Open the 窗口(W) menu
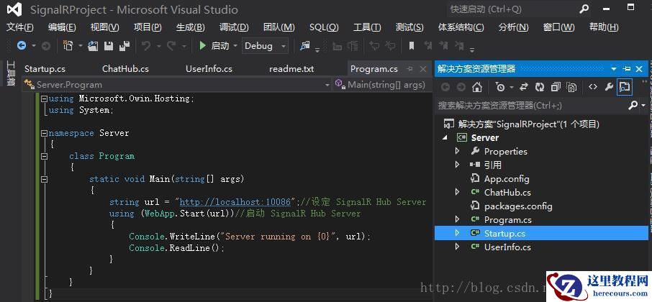652x302 pixels. [559, 27]
